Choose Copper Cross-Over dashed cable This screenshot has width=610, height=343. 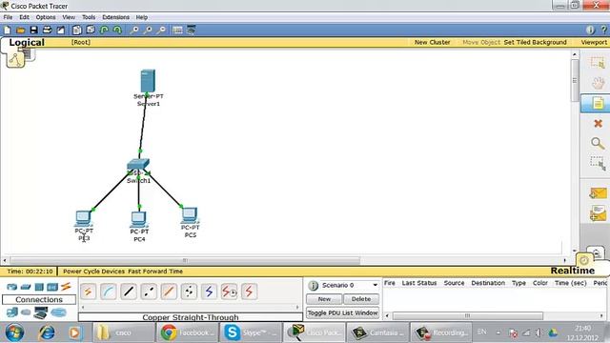(149, 292)
